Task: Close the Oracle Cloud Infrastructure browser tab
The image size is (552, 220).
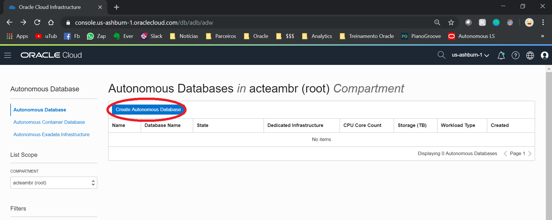Action: click(100, 7)
